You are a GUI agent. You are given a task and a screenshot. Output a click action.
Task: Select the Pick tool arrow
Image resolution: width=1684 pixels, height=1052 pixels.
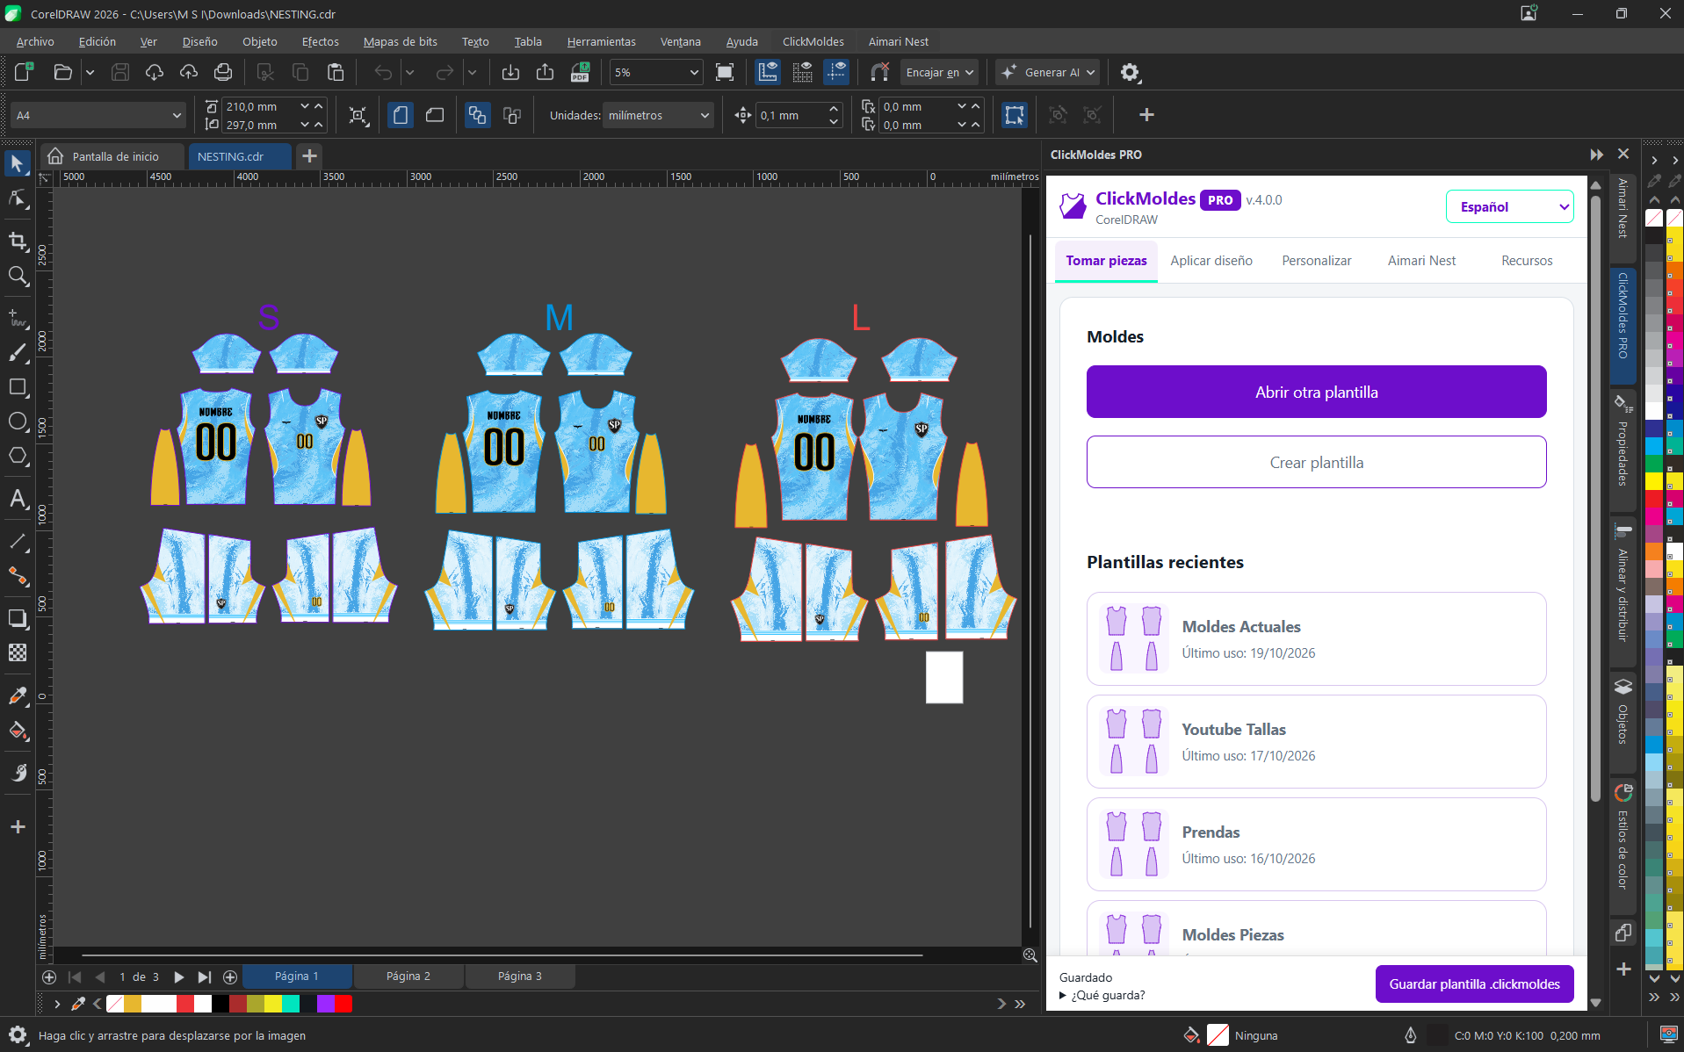[x=18, y=163]
